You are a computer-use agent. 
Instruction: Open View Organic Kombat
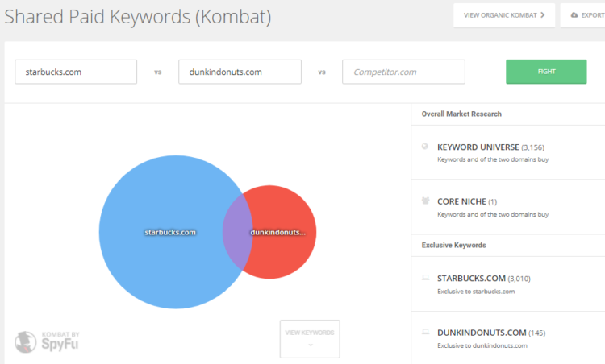coord(500,14)
